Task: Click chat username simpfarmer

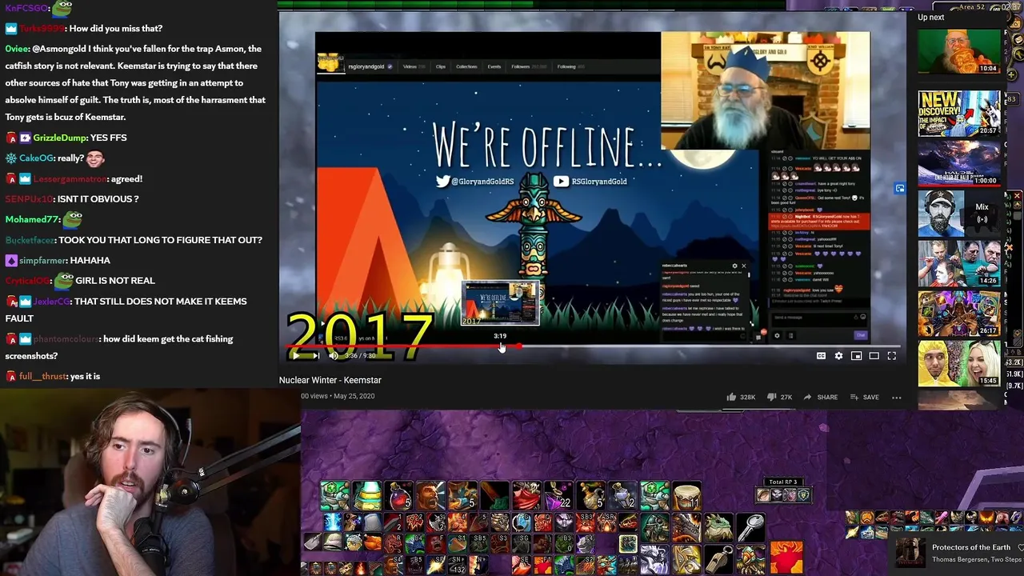Action: [43, 260]
